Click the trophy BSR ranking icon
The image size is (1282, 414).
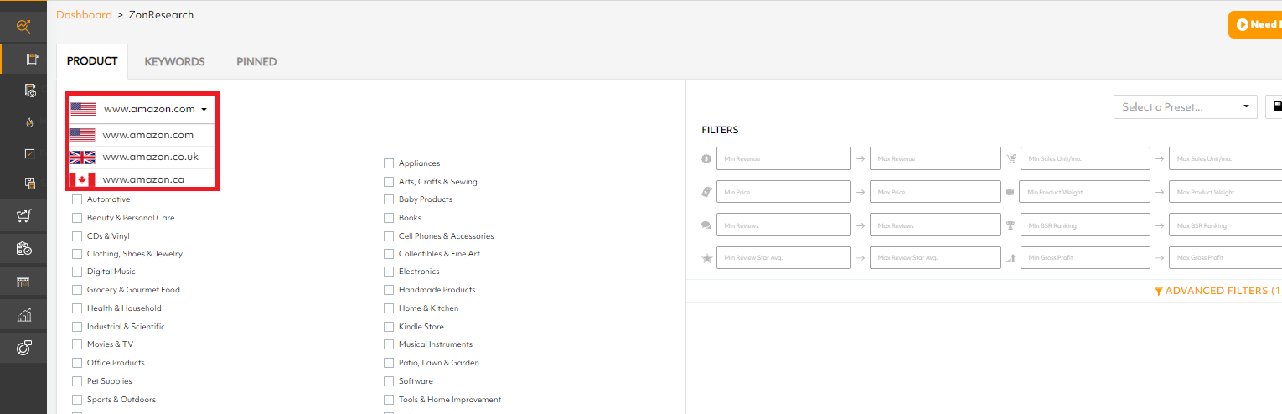(1011, 225)
